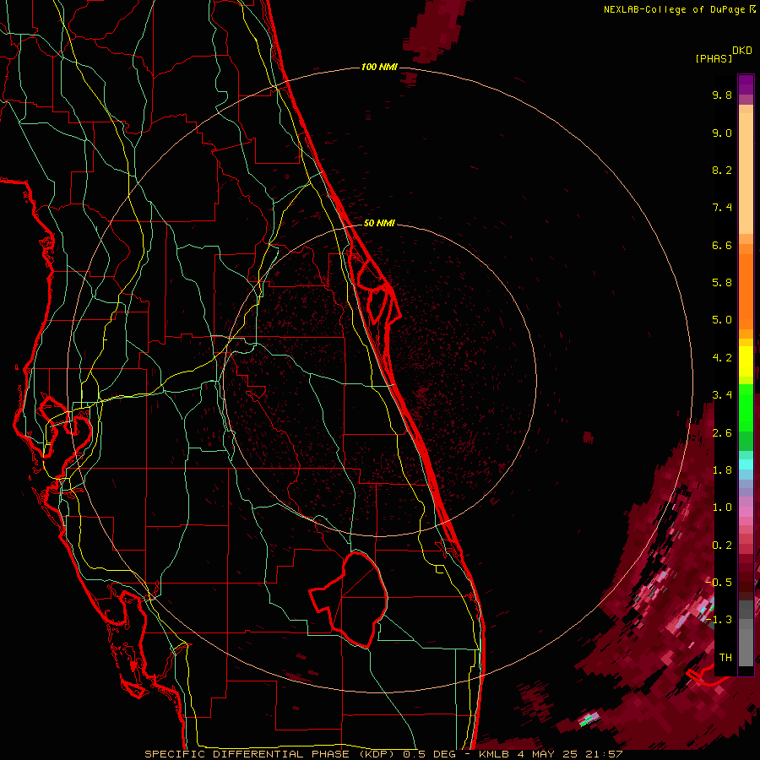Click the 1.8 color scale value
760x760 pixels.
(x=722, y=470)
